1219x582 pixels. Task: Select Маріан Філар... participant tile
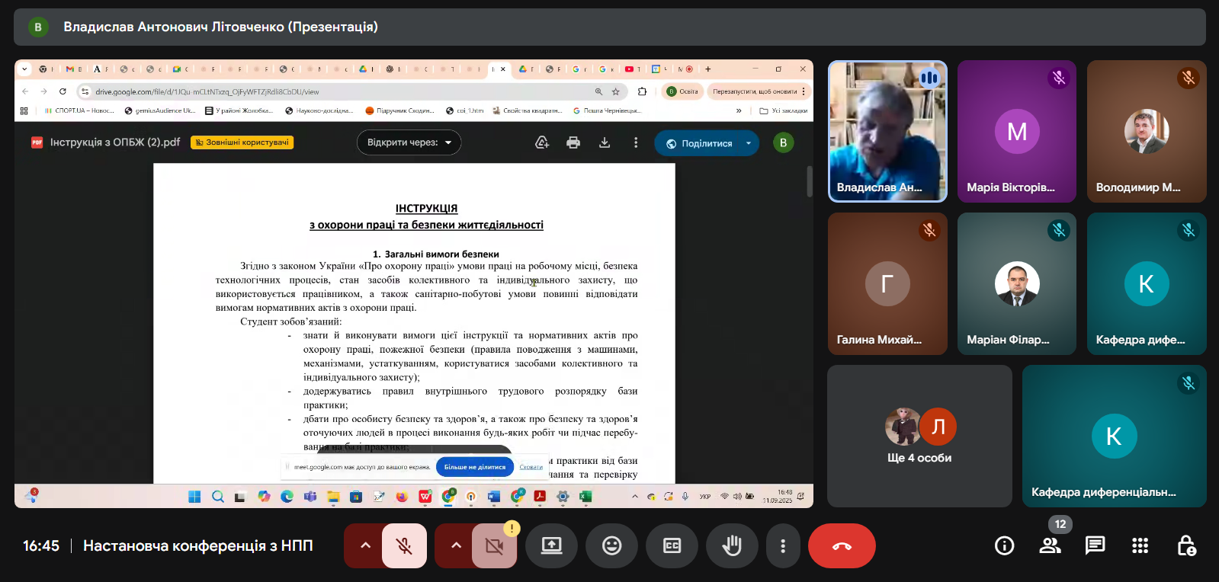1017,283
